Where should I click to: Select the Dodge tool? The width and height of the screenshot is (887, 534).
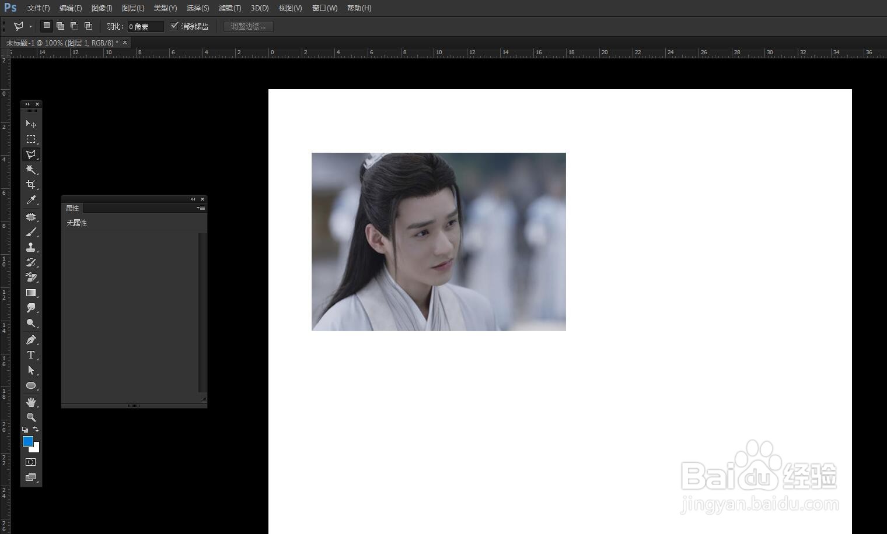pos(31,323)
